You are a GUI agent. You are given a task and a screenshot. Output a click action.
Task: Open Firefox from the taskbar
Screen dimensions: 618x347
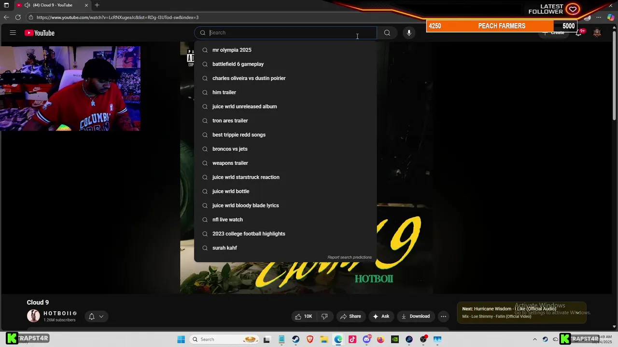click(x=381, y=339)
